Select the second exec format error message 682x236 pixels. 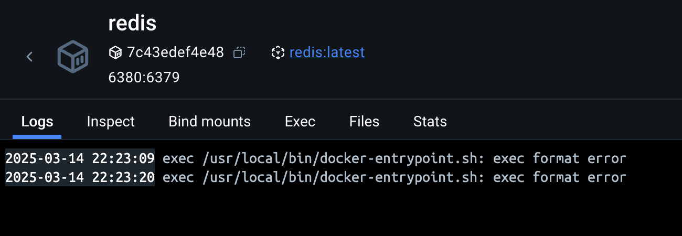[x=395, y=177]
